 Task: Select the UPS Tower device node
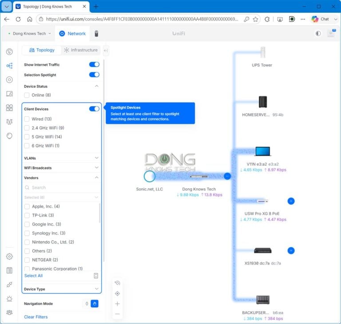point(263,52)
